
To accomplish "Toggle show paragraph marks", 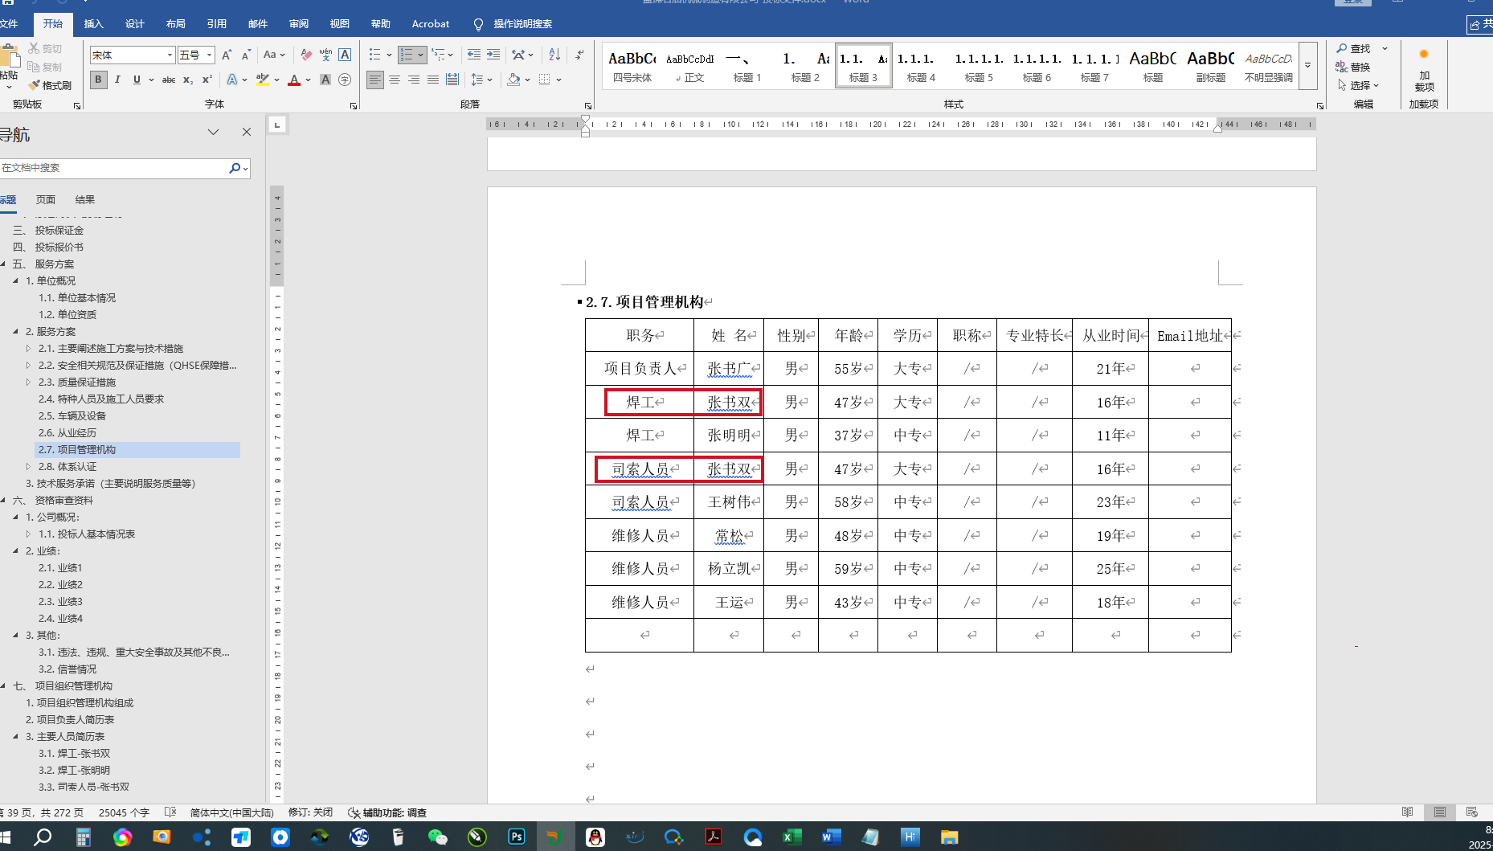I will pos(579,55).
